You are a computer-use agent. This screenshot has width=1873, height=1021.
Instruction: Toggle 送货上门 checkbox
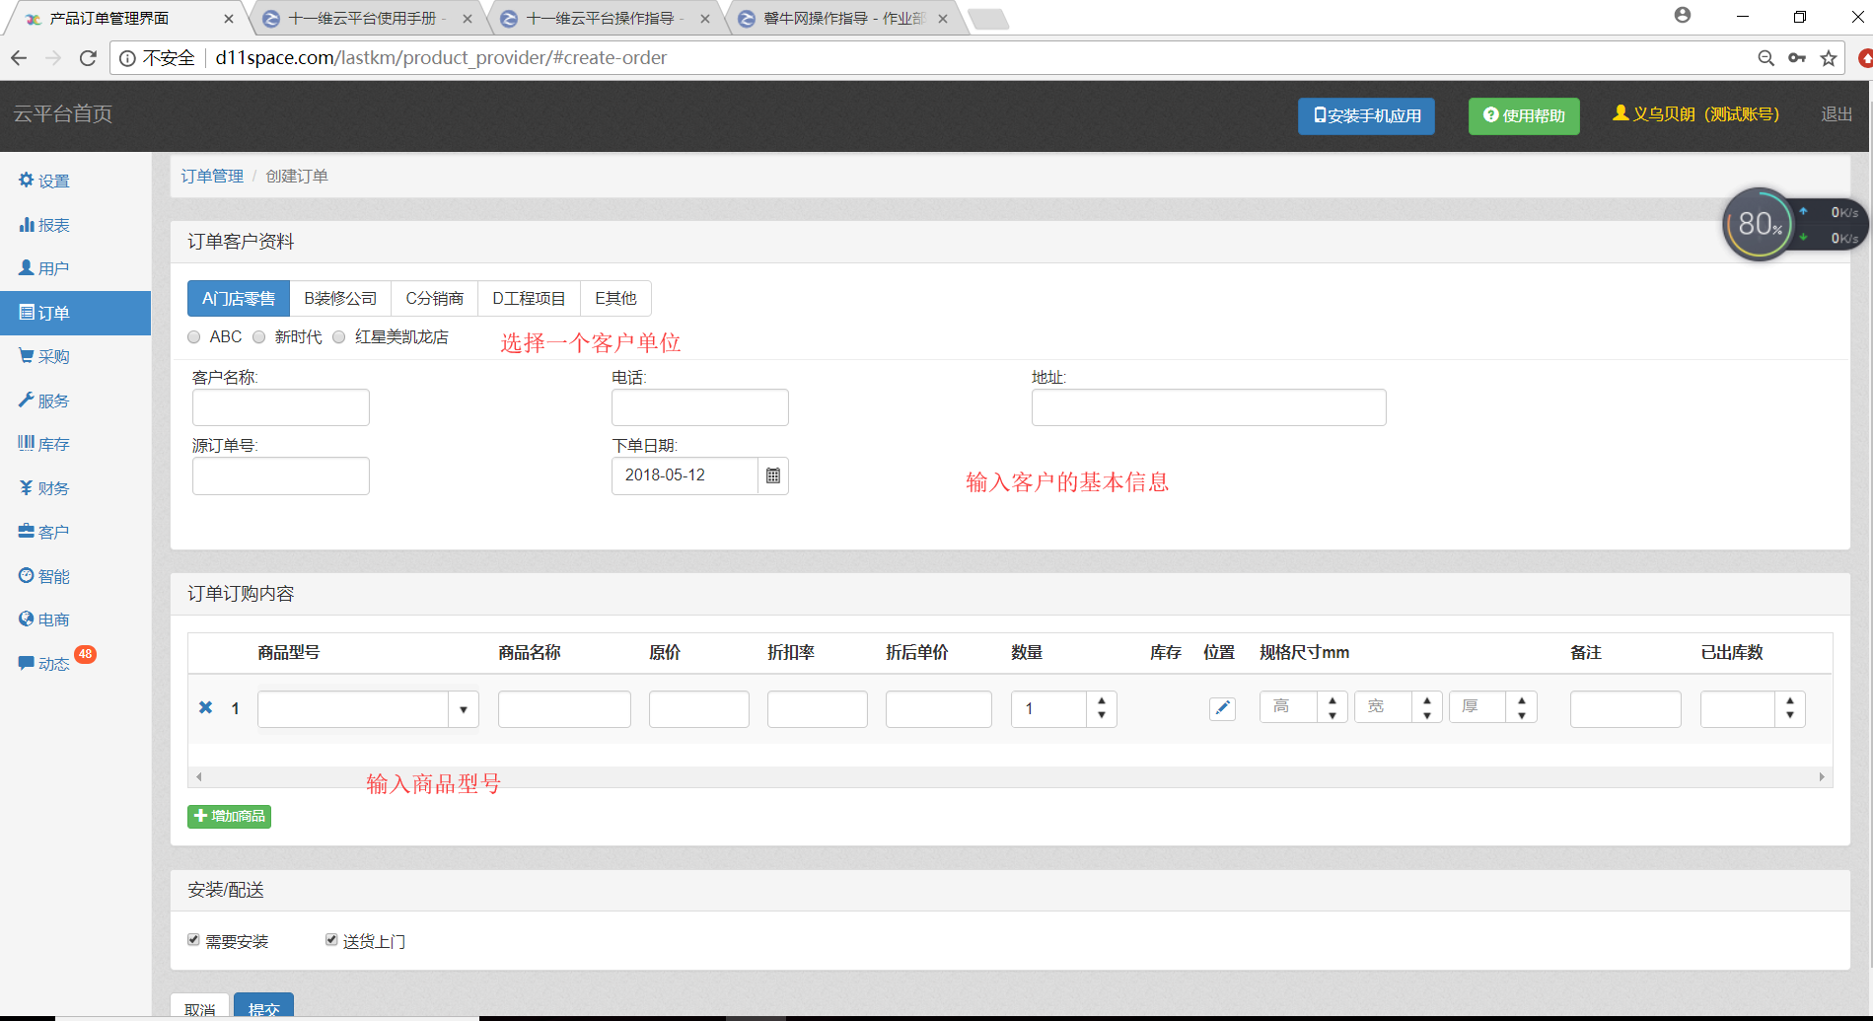pyautogui.click(x=332, y=940)
